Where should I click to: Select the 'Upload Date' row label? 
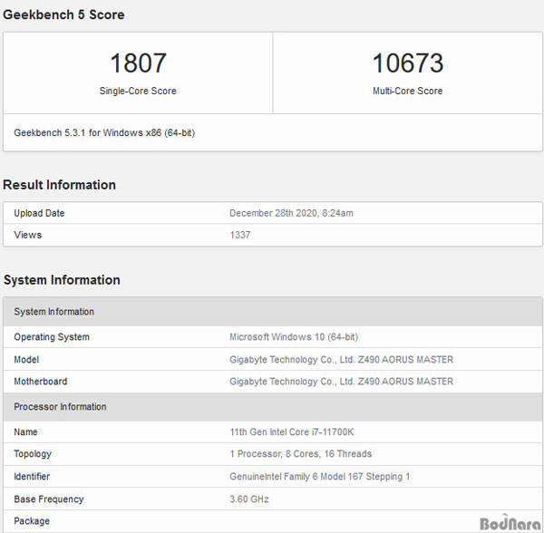point(39,213)
